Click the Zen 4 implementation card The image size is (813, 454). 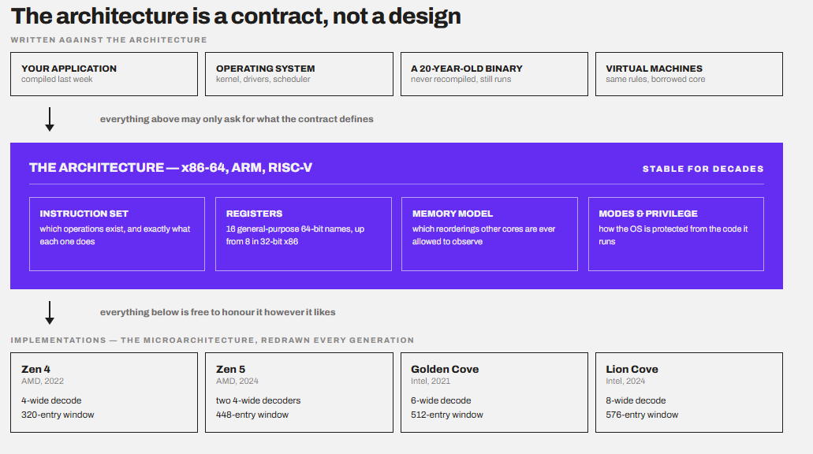104,393
